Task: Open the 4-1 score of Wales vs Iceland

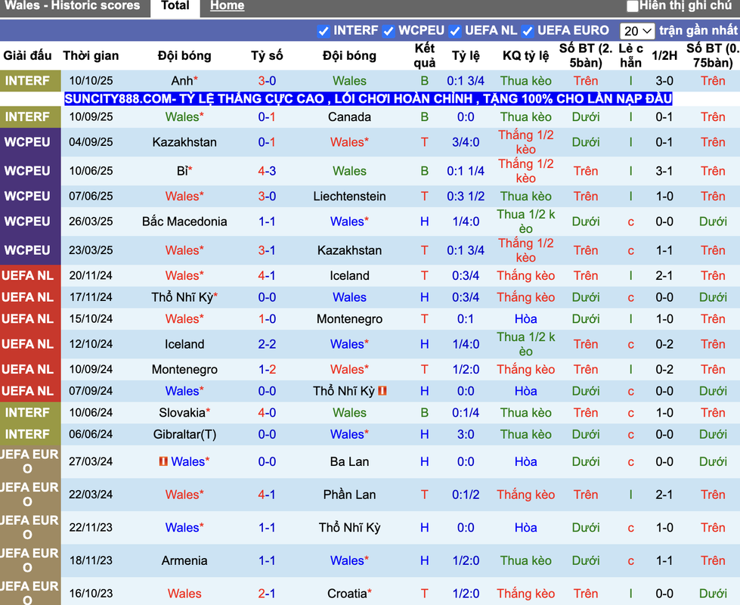Action: pyautogui.click(x=267, y=276)
